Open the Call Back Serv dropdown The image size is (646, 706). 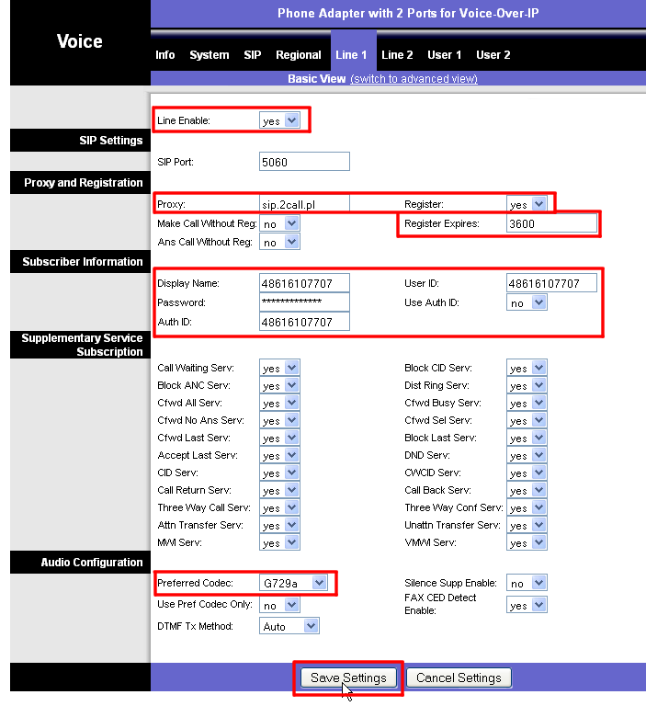pyautogui.click(x=527, y=490)
